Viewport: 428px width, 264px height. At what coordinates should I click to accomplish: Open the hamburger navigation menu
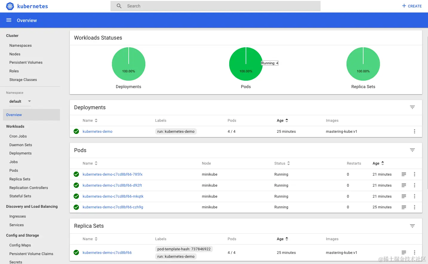pyautogui.click(x=9, y=20)
